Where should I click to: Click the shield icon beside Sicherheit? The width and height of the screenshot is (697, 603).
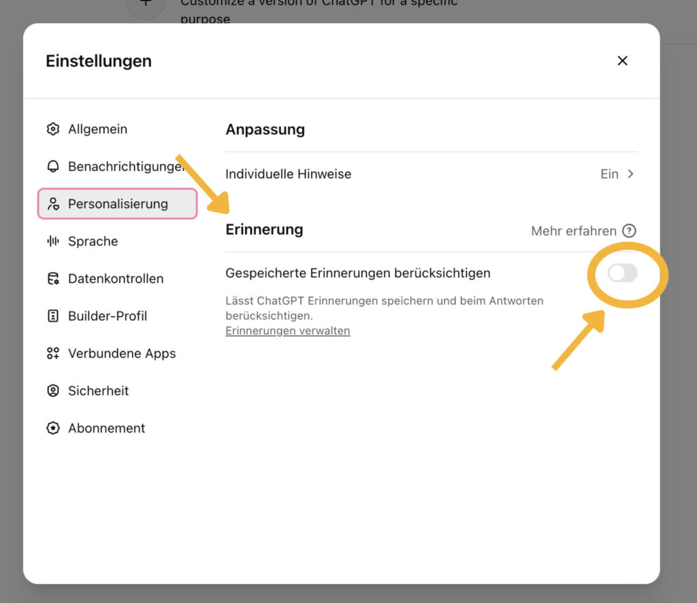(x=53, y=391)
